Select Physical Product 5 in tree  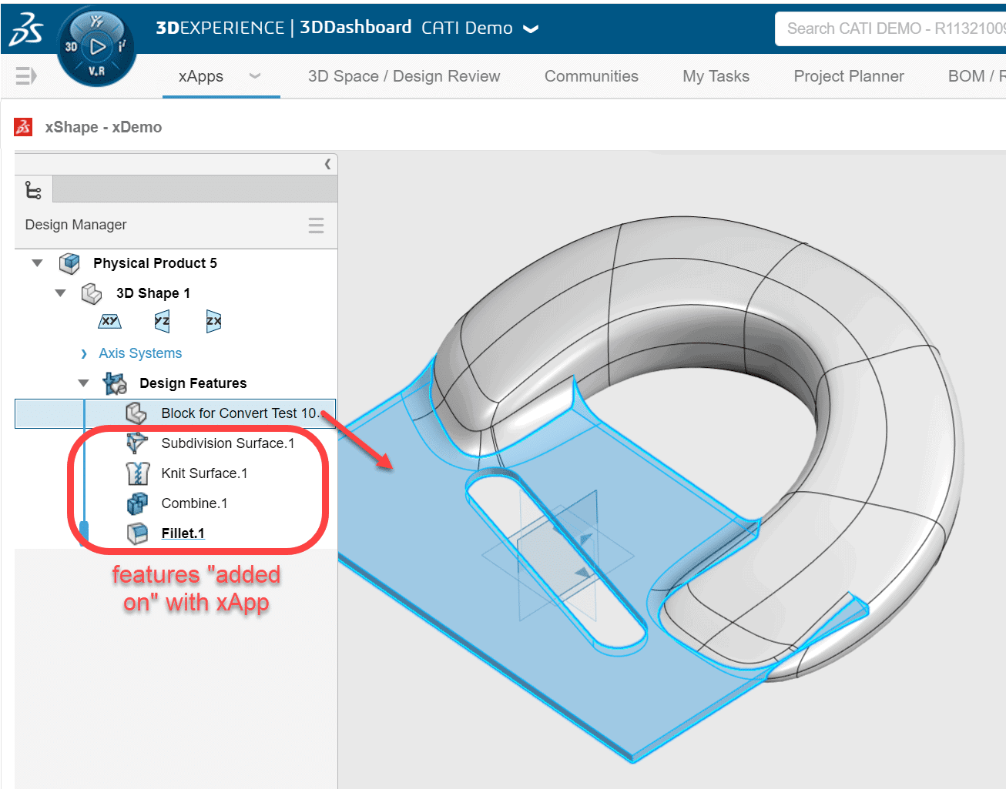pyautogui.click(x=155, y=263)
